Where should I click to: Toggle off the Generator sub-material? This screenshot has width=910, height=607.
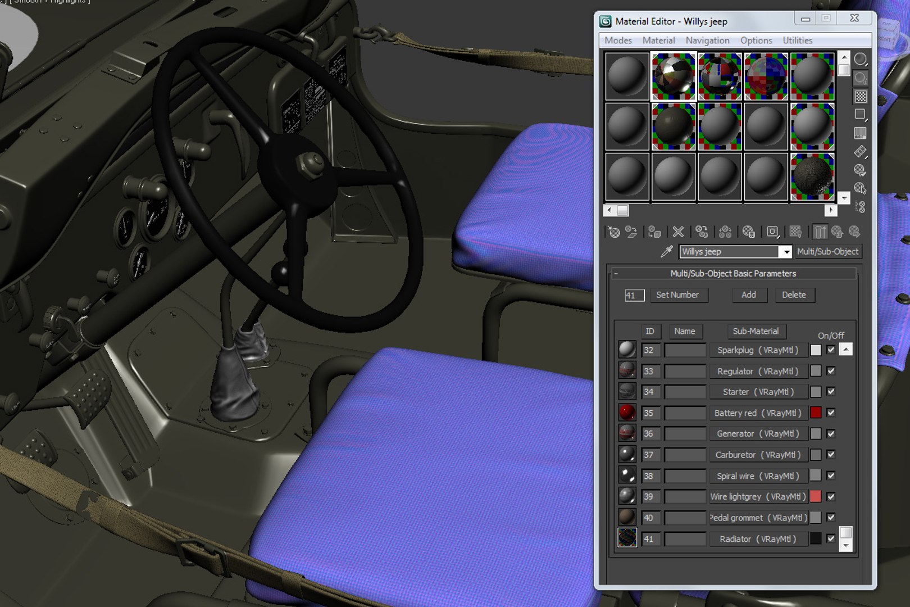831,433
